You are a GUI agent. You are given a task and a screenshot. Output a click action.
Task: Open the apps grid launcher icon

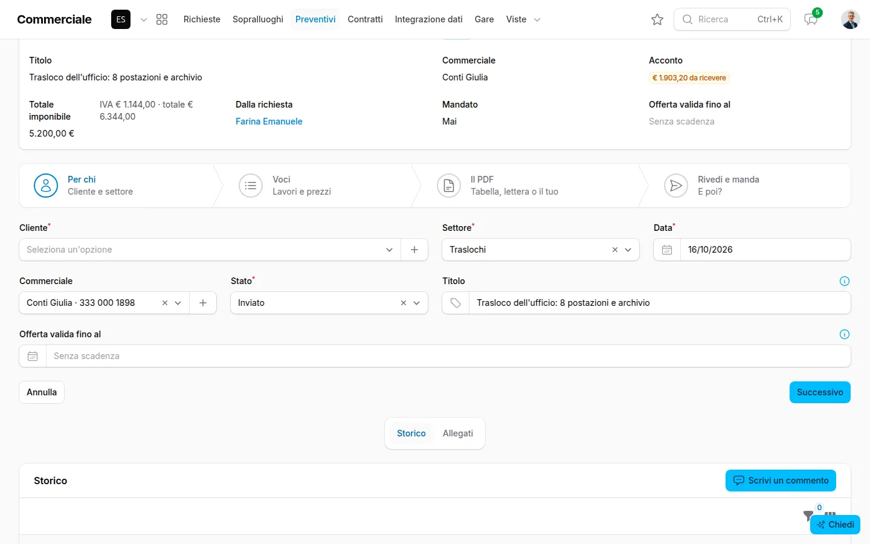162,19
